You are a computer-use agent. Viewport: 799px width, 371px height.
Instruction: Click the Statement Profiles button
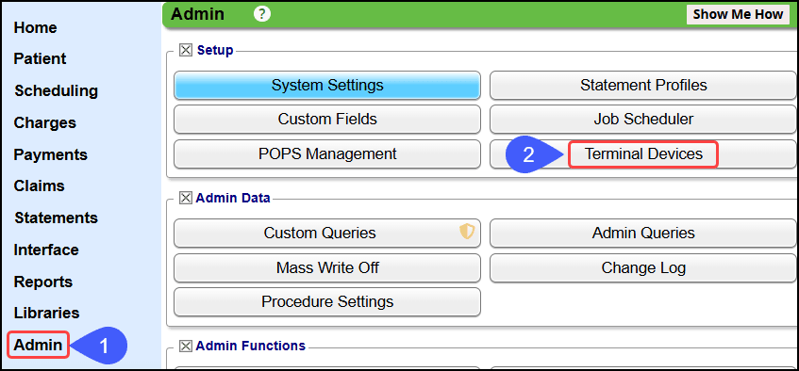point(643,85)
